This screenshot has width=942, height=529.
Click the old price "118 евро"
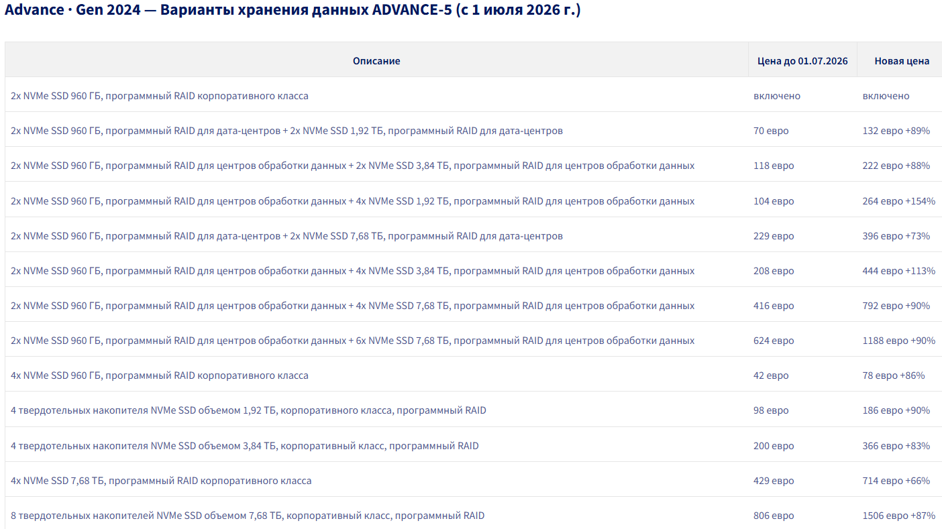[774, 166]
